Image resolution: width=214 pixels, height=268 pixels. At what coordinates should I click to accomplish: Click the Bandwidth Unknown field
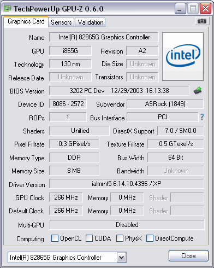pyautogui.click(x=176, y=171)
